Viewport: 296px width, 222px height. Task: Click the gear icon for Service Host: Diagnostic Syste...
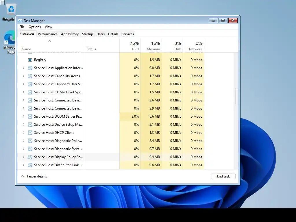pos(30,149)
